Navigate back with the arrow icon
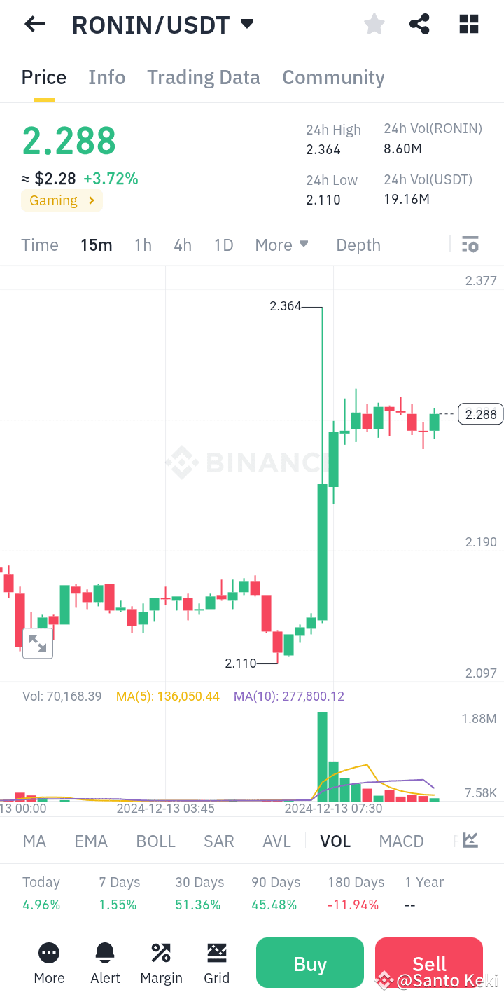504x997 pixels. point(34,24)
